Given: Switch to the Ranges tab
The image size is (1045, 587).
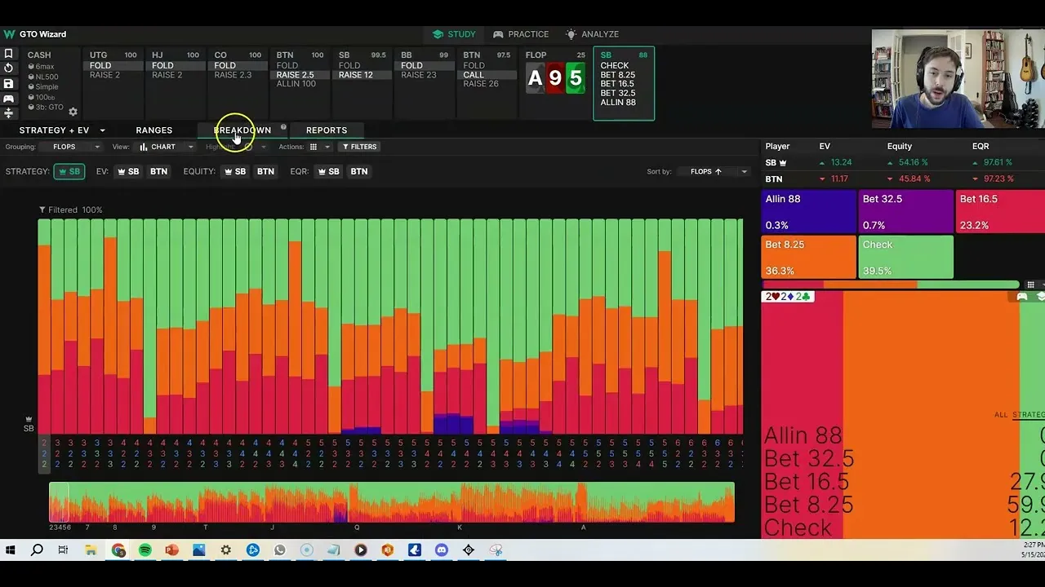Looking at the screenshot, I should [x=153, y=130].
